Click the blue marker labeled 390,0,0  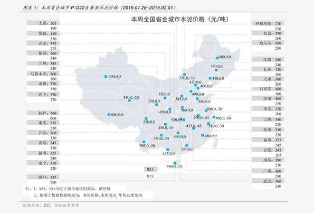click(106, 77)
